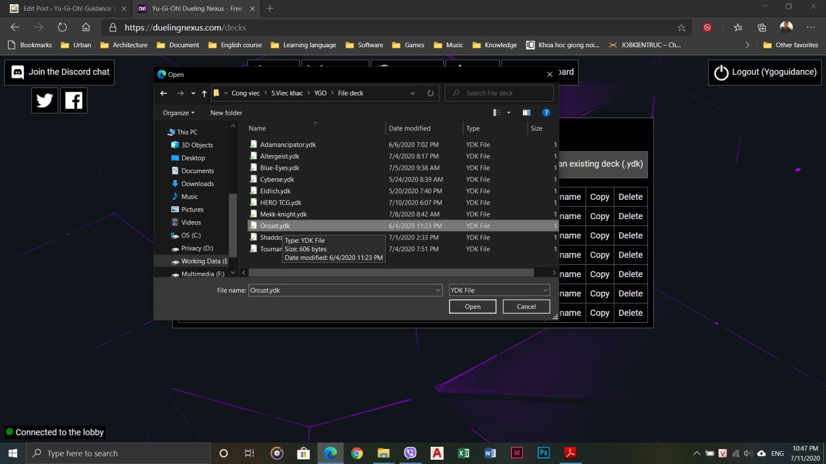Launch Excel from the taskbar
The height and width of the screenshot is (464, 826).
(x=463, y=453)
